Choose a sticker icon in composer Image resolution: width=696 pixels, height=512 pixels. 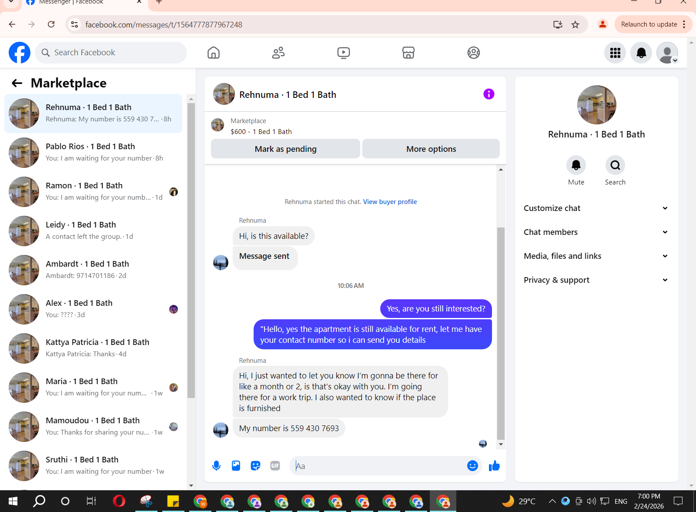[x=255, y=466]
